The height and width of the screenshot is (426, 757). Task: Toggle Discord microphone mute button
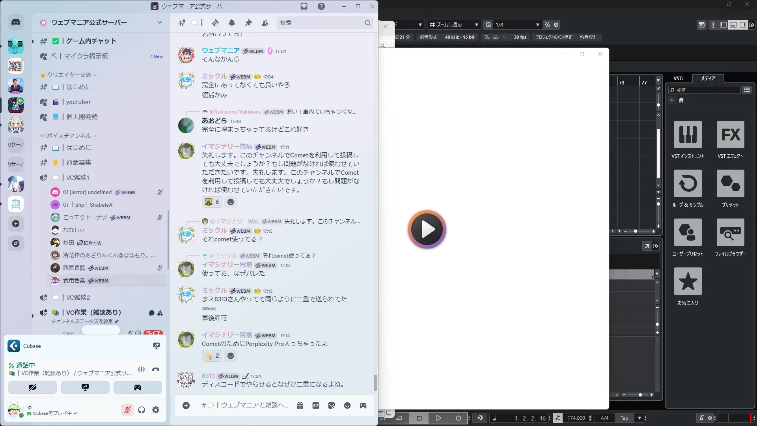coord(127,410)
